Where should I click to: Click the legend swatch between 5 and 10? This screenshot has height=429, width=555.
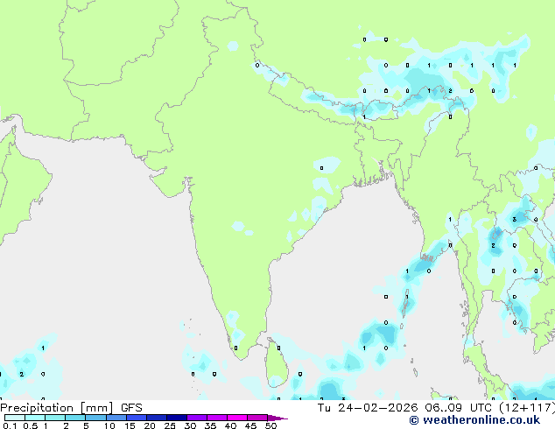pos(95,418)
